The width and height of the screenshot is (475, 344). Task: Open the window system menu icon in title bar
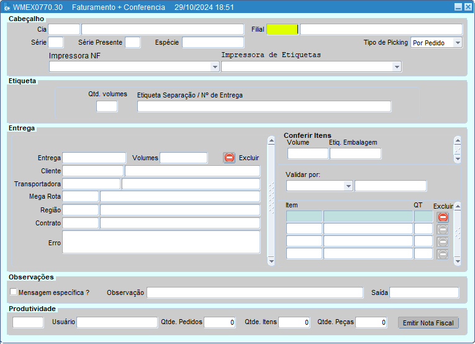tap(6, 7)
